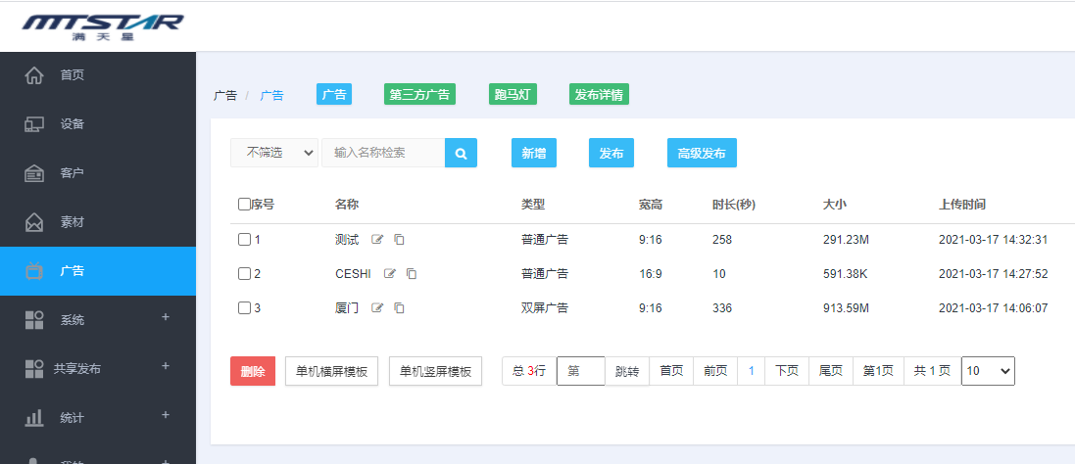Click the 素材 envelope icon
Image resolution: width=1075 pixels, height=464 pixels.
pyautogui.click(x=34, y=222)
